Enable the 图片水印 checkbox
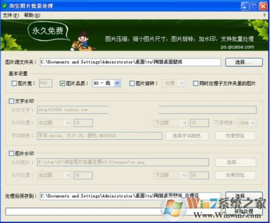 coord(12,153)
